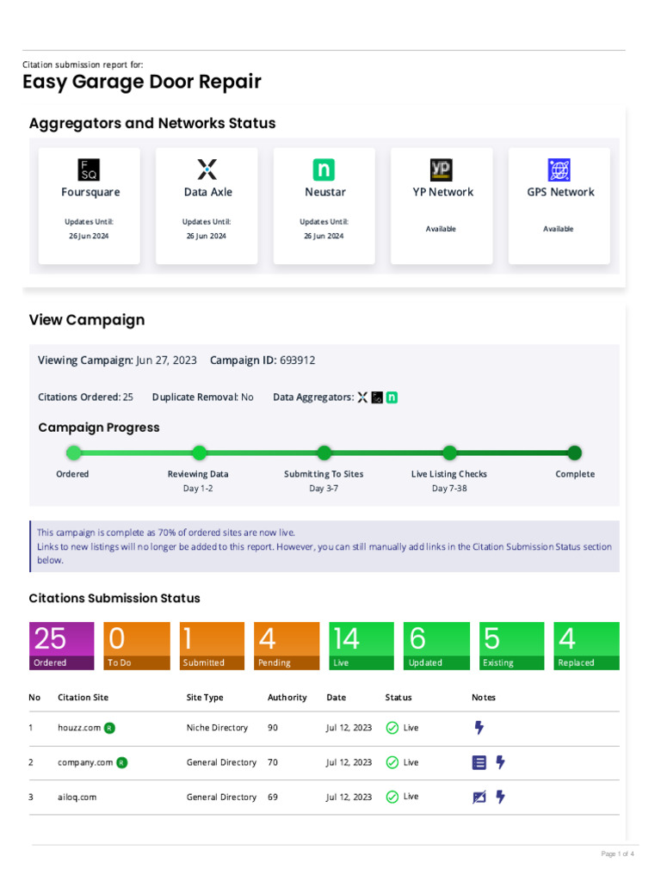The height and width of the screenshot is (881, 661).
Task: Click the Submitting To Sites progress marker
Action: click(x=324, y=453)
